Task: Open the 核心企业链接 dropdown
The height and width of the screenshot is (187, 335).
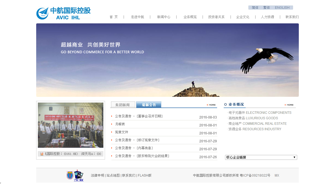Action: click(261, 157)
